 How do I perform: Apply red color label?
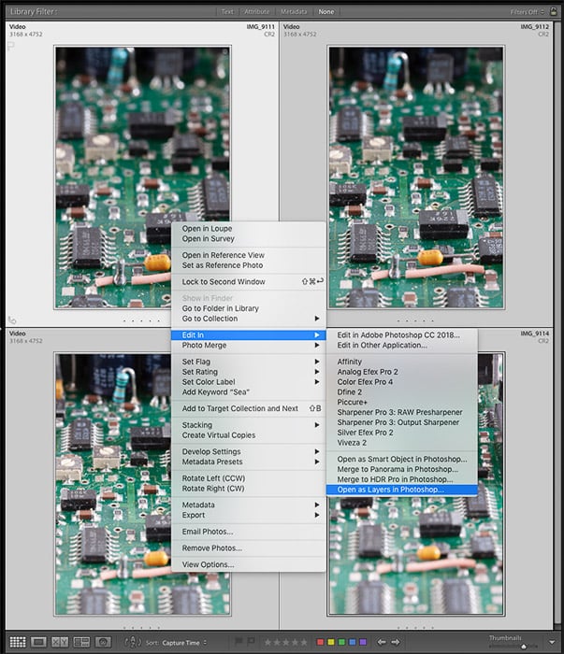click(320, 643)
